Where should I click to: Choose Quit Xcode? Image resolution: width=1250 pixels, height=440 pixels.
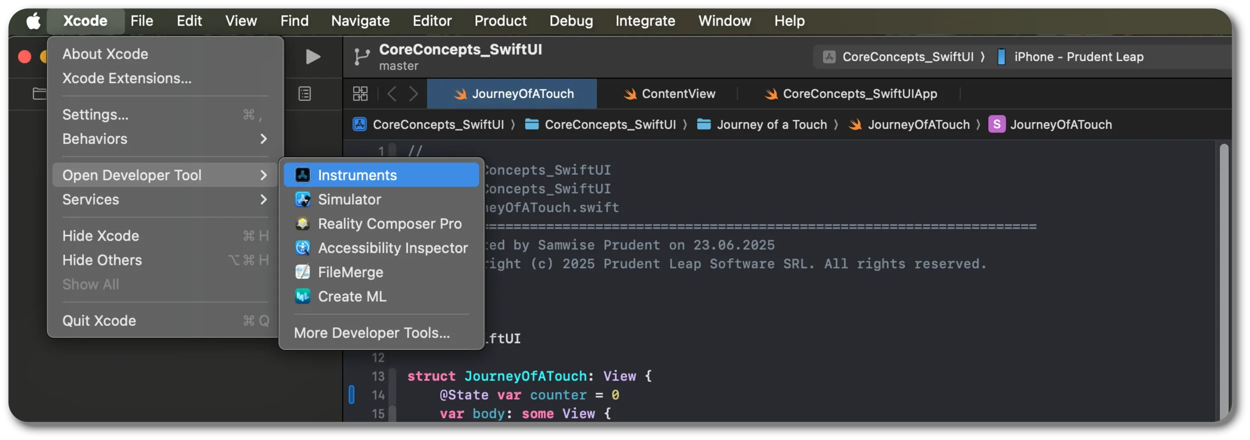click(x=164, y=321)
